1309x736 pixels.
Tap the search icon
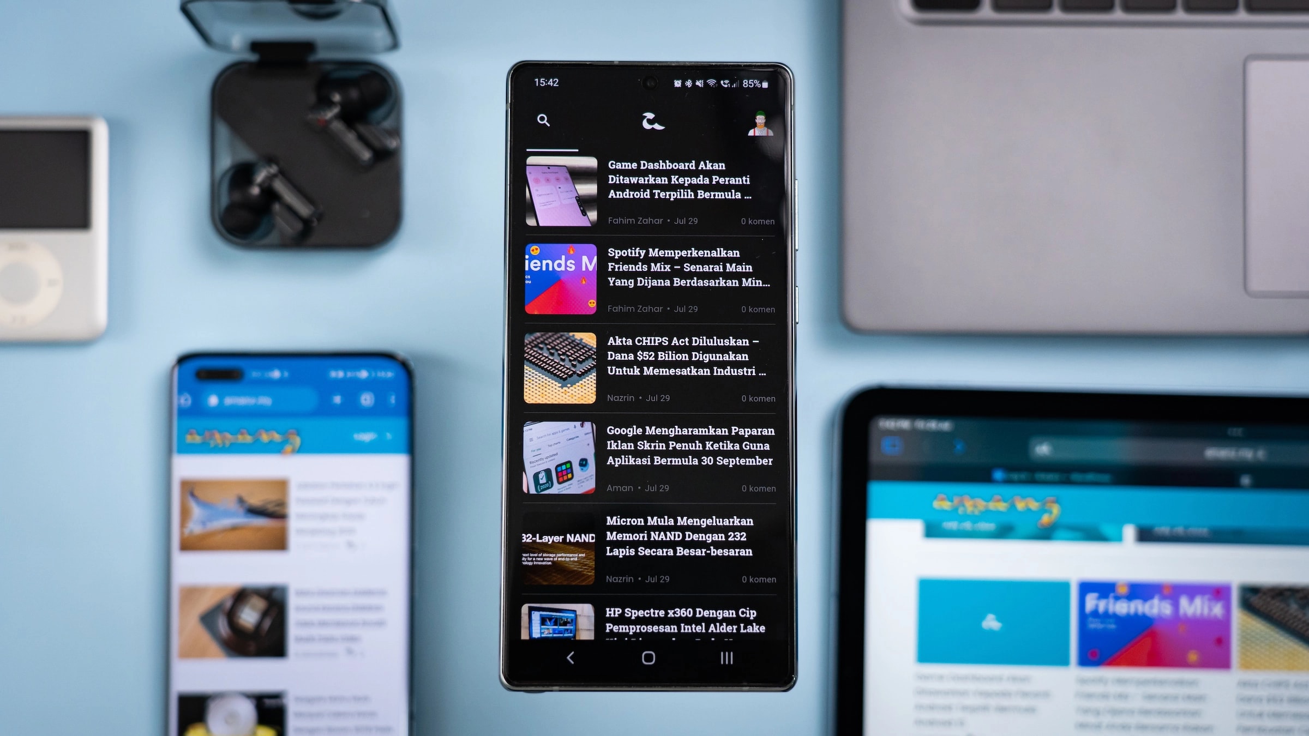pyautogui.click(x=544, y=120)
